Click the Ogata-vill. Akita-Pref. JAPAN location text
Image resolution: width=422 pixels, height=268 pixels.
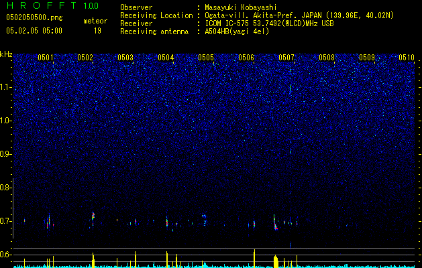299,15
